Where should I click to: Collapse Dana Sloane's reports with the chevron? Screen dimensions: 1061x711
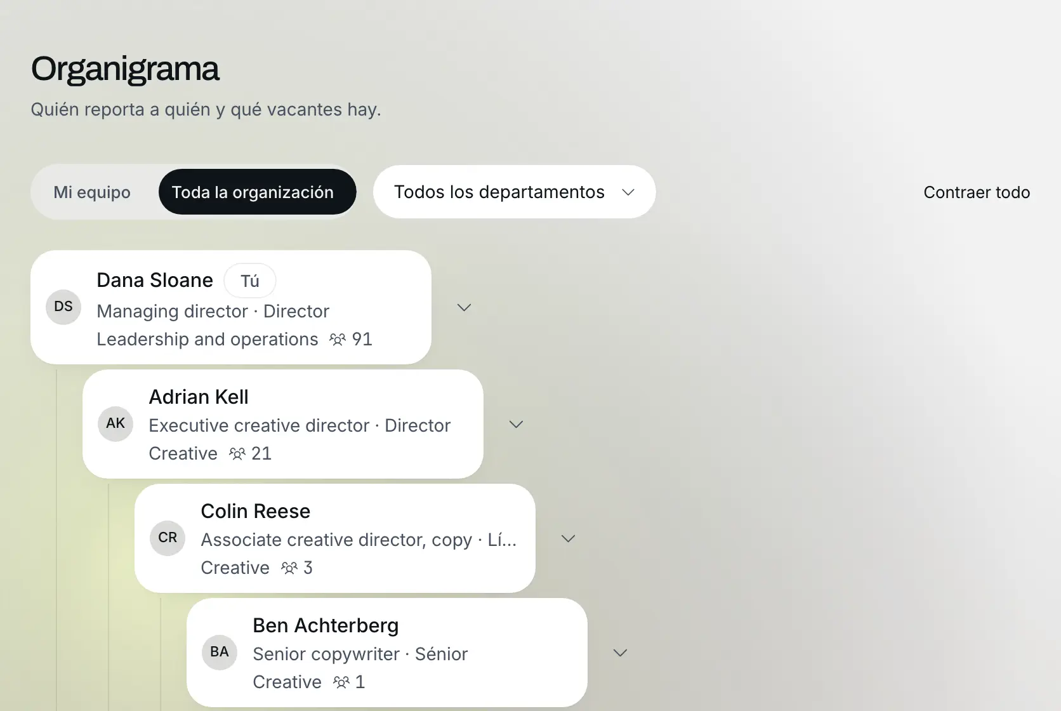pos(465,307)
